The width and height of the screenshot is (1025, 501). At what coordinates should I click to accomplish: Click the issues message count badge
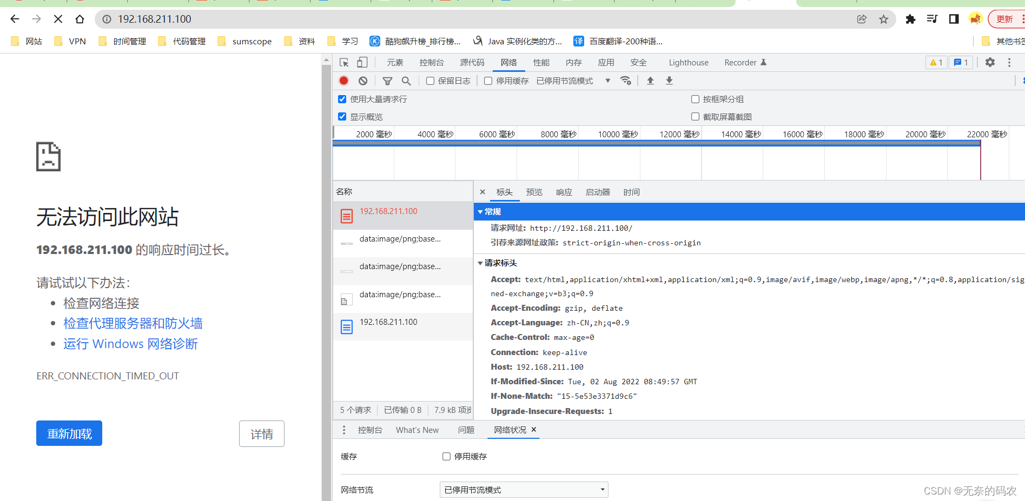click(x=961, y=63)
